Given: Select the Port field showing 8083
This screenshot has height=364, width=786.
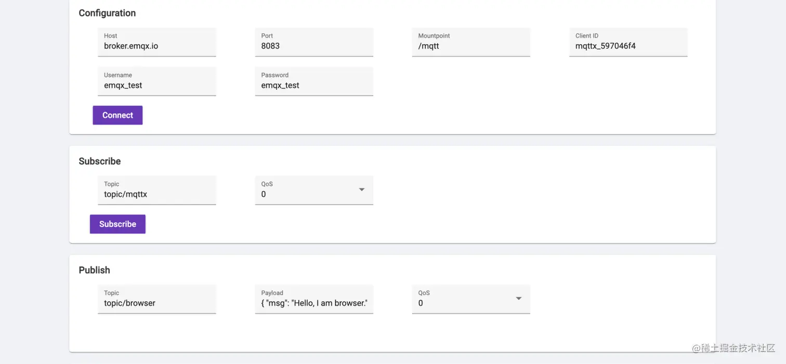Looking at the screenshot, I should [314, 46].
